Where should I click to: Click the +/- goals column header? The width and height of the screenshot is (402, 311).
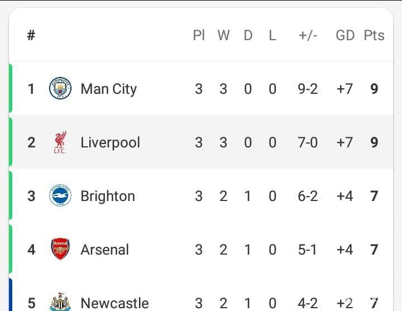click(x=308, y=35)
